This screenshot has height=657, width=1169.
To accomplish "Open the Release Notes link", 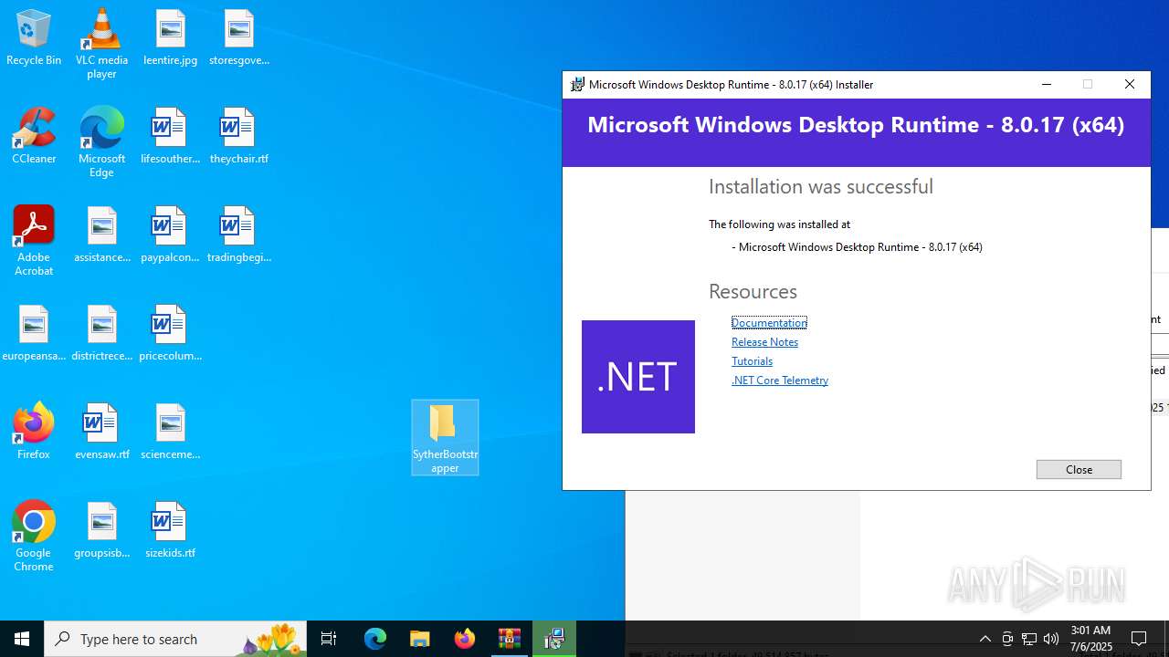I will click(x=764, y=341).
